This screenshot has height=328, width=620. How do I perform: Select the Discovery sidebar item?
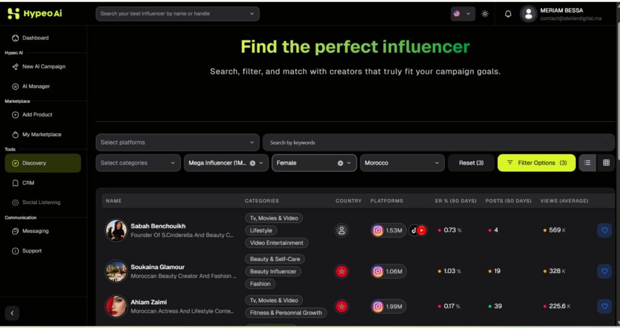click(x=43, y=163)
